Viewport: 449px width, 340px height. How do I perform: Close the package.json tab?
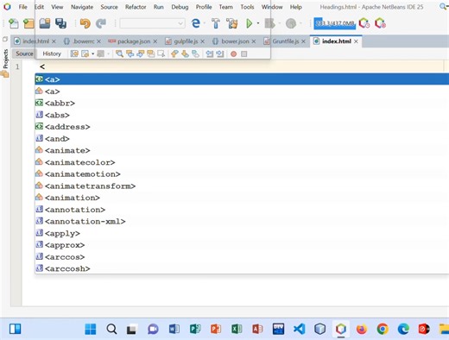[x=155, y=41]
